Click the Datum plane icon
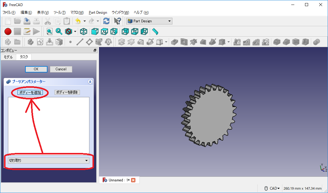328x193 pixels. (89, 42)
